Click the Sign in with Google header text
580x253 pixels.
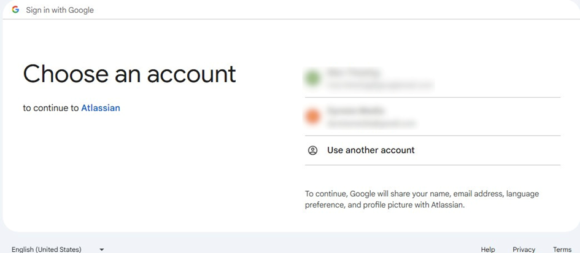point(60,10)
